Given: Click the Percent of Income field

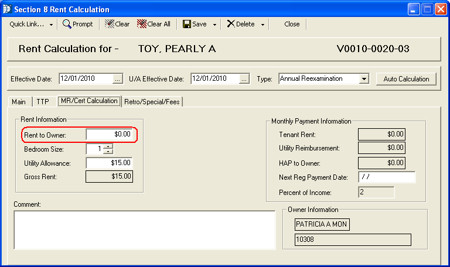Looking at the screenshot, I should [376, 192].
